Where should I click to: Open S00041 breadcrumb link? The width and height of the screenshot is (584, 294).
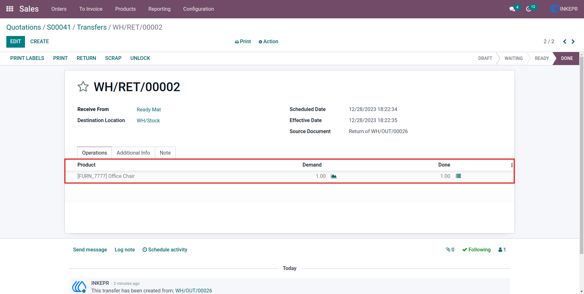(59, 27)
